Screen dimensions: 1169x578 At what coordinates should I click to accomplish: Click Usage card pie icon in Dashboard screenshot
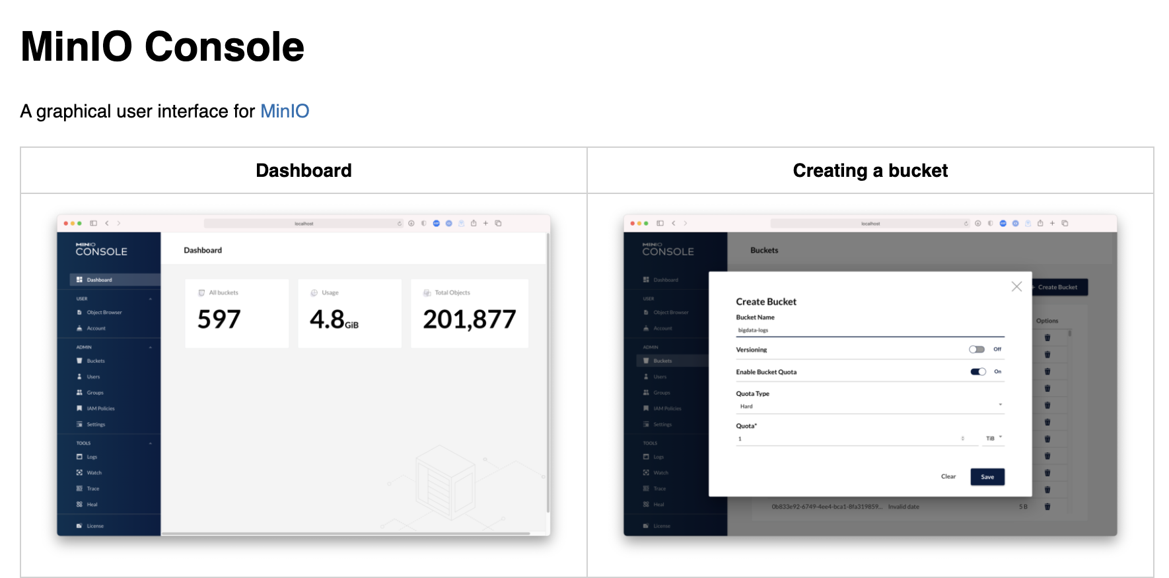(x=314, y=292)
